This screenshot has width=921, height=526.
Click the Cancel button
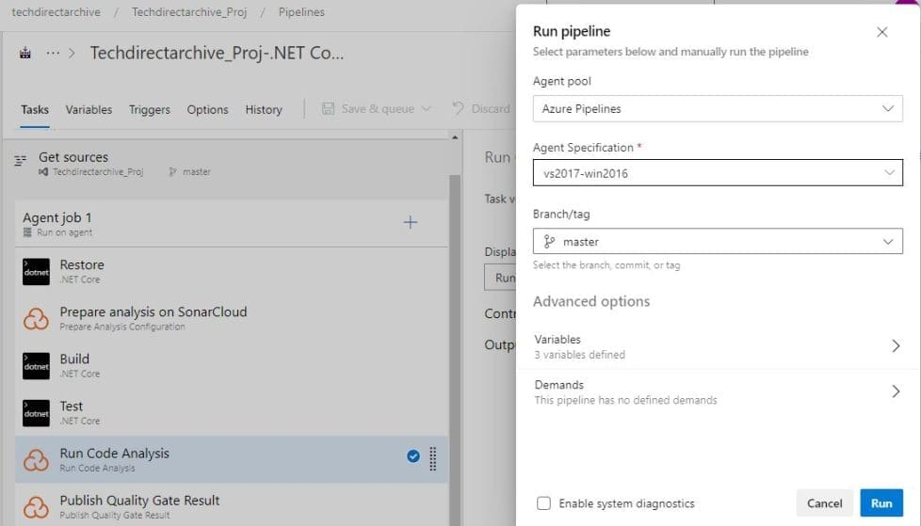click(824, 503)
